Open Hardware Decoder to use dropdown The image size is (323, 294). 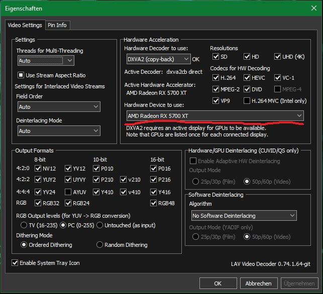tap(158, 59)
